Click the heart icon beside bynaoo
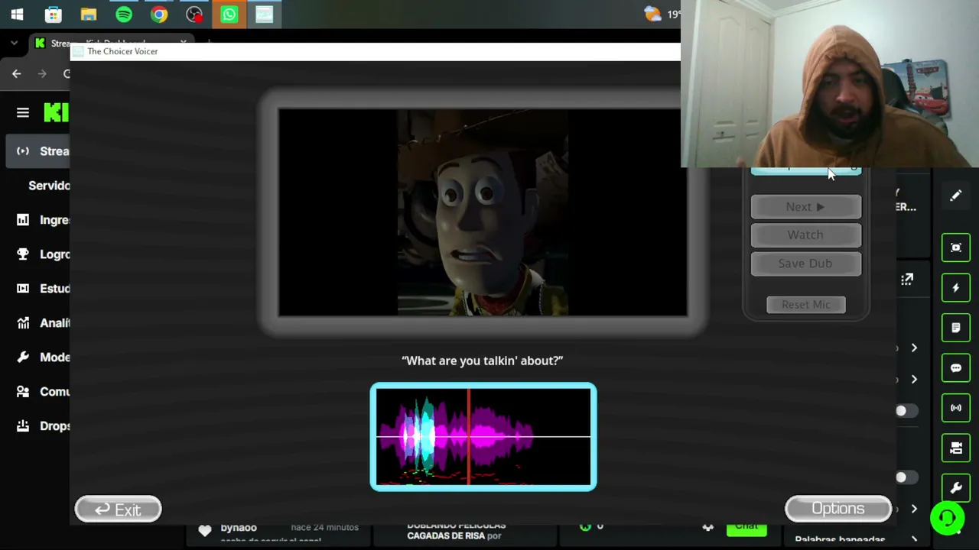 204,530
